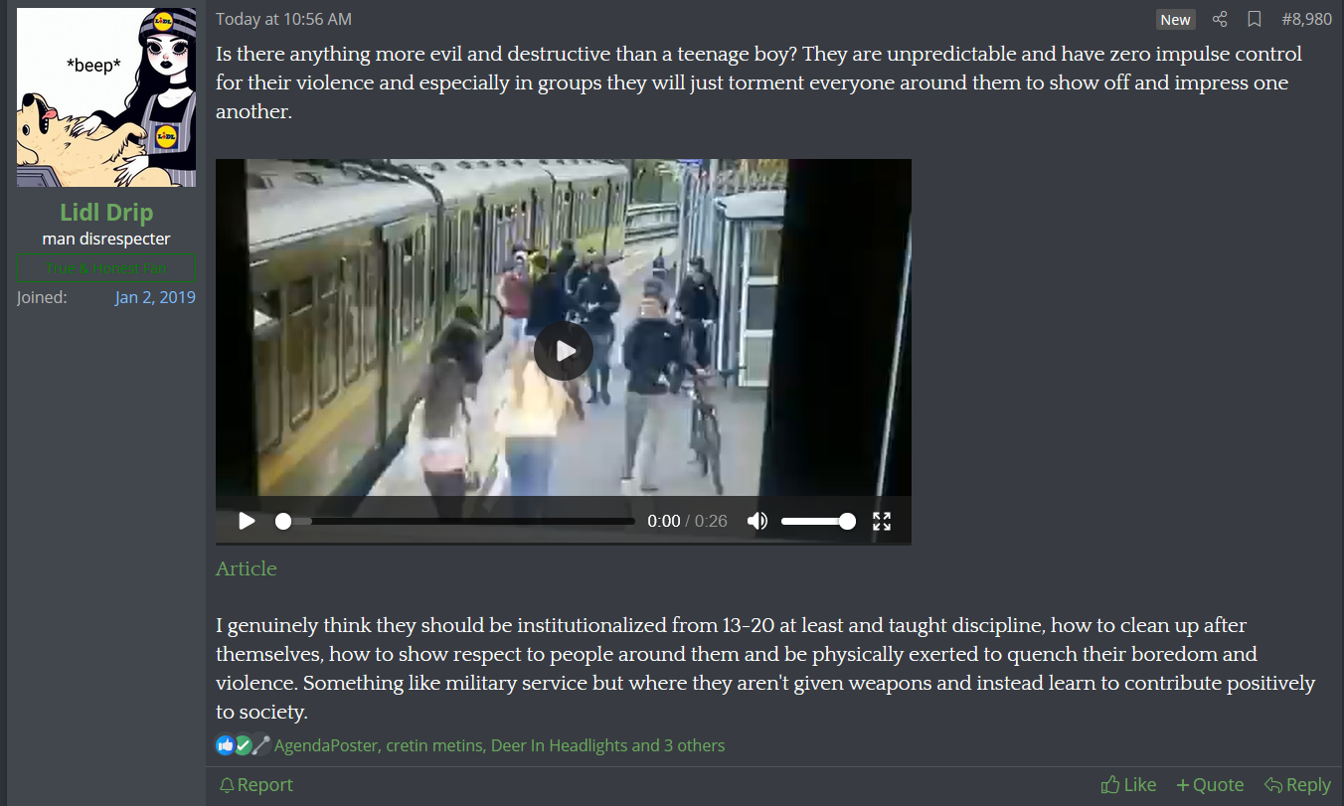View the AgendaPoster reactor's profile

pyautogui.click(x=326, y=745)
